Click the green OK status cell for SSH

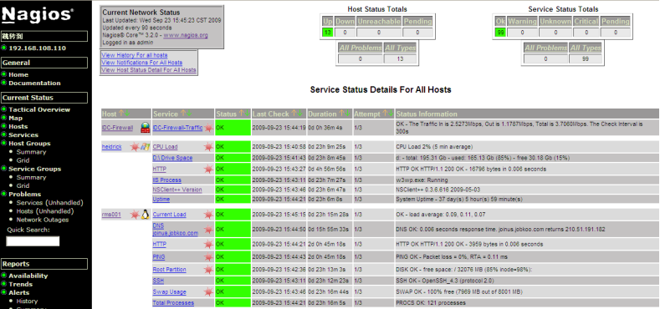pos(233,281)
